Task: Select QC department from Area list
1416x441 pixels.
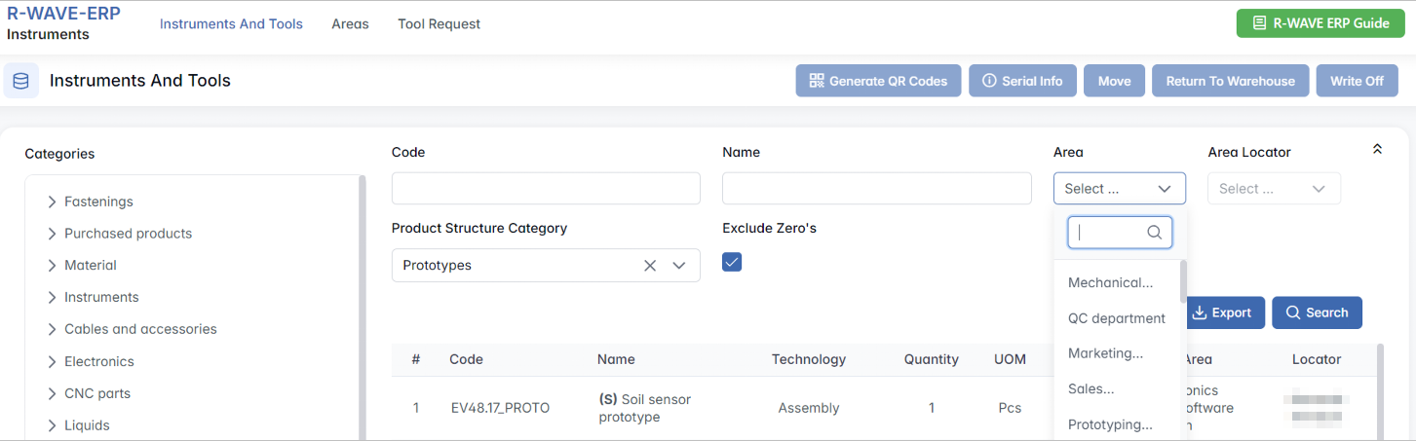Action: pyautogui.click(x=1116, y=318)
